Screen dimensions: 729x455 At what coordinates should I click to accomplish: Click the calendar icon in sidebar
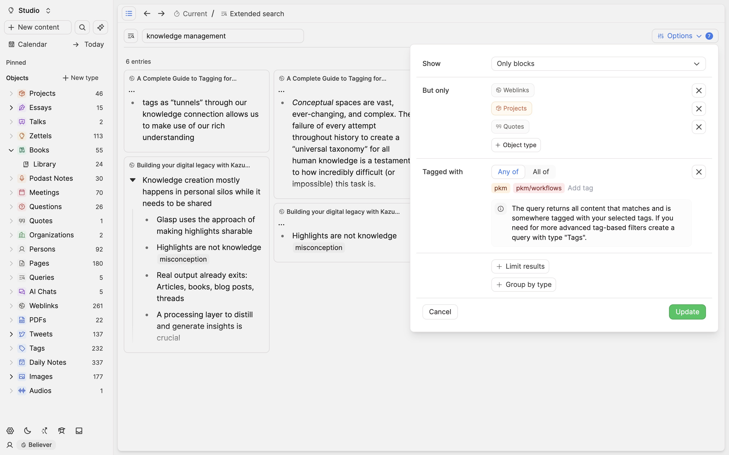tap(11, 44)
